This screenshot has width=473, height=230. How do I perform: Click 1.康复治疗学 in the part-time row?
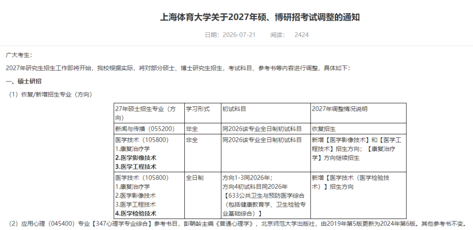point(132,149)
